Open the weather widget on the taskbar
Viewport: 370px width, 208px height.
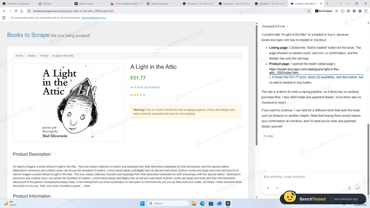click(x=10, y=203)
